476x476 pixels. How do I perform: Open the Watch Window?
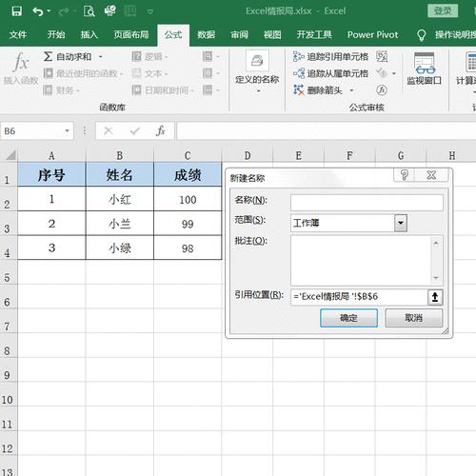coord(425,69)
